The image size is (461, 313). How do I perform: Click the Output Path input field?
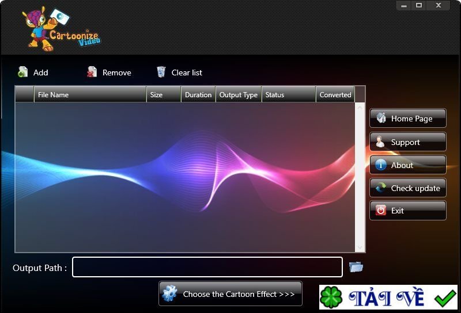coord(207,267)
